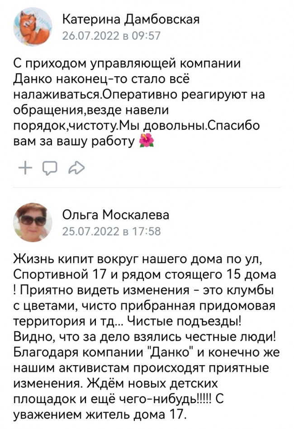
Task: Open Катерина Дамбовская's fox avatar
Action: coord(33,27)
